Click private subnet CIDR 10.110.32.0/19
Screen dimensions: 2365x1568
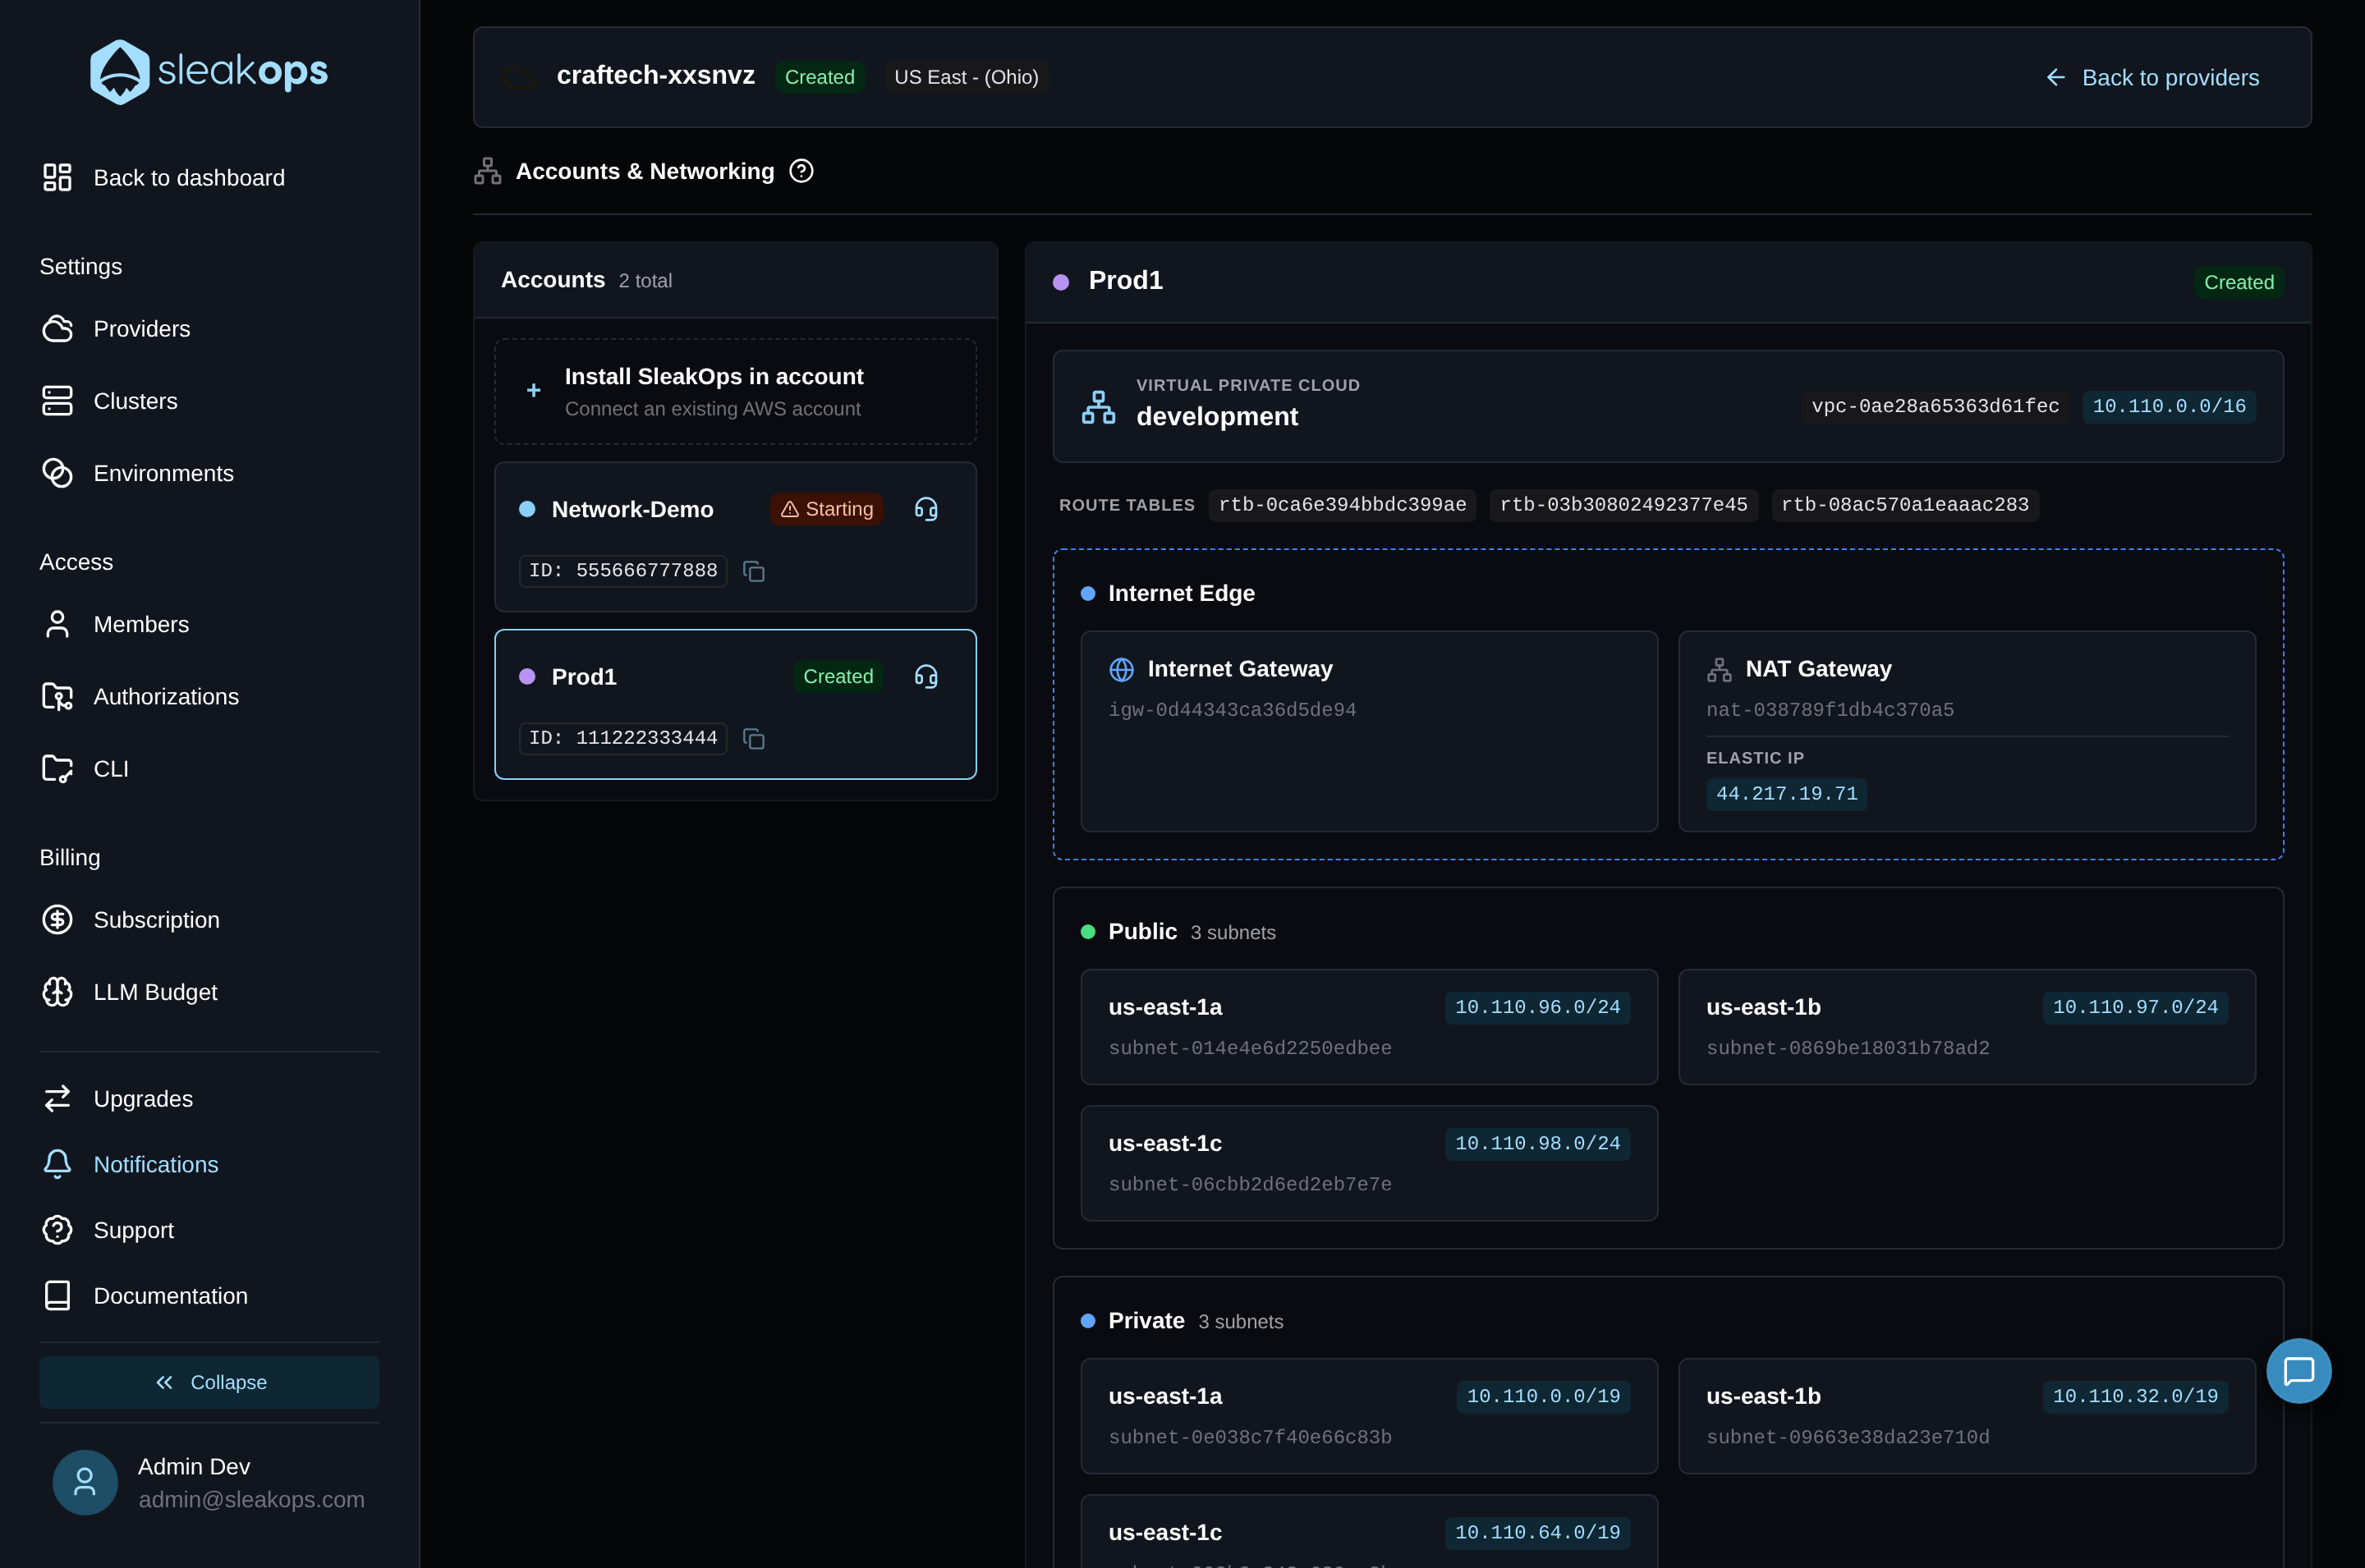pos(2135,1396)
